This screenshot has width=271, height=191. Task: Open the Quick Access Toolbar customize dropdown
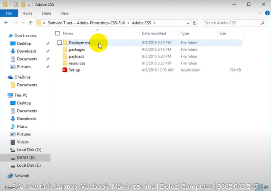coord(29,4)
